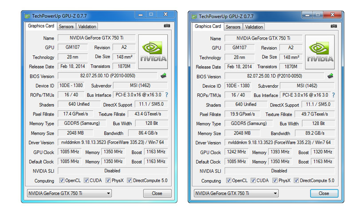Click DirectX Support 11.1 / SM5.0 in left window
The width and height of the screenshot is (355, 220).
click(151, 104)
